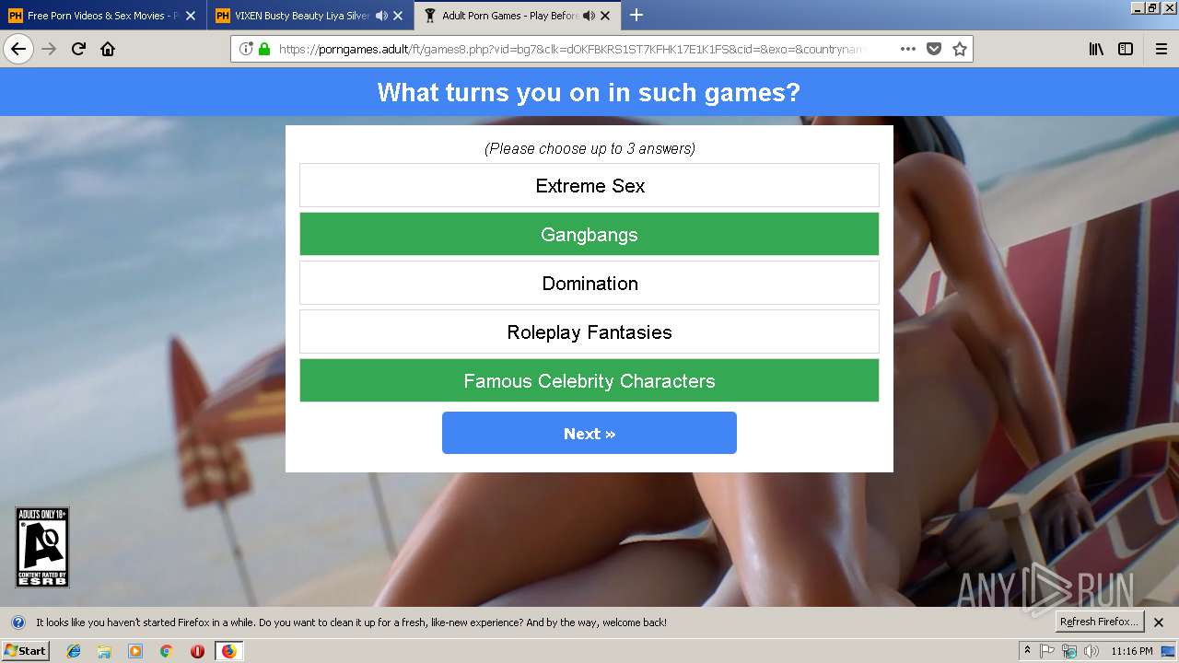Click the Next » button
This screenshot has height=663, width=1179.
589,433
